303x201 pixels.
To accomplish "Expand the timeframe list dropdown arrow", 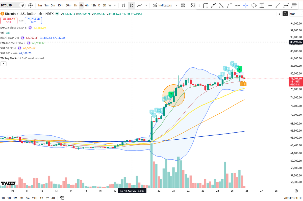I will (x=115, y=5).
